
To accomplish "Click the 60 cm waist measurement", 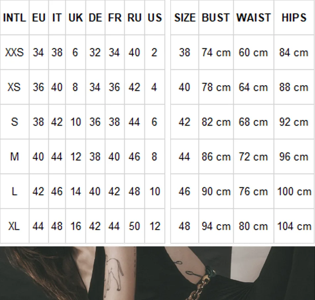I will [x=253, y=52].
